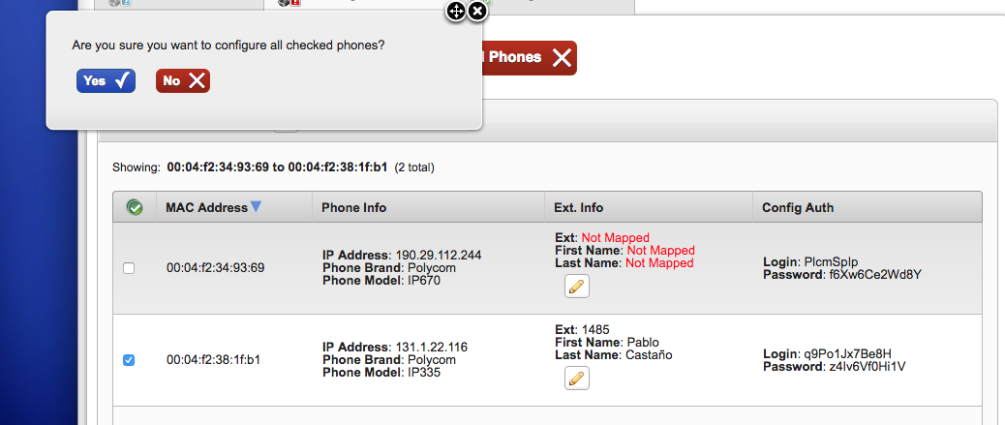The width and height of the screenshot is (1005, 425).
Task: Click the checkmark icon on Yes button
Action: click(x=122, y=81)
